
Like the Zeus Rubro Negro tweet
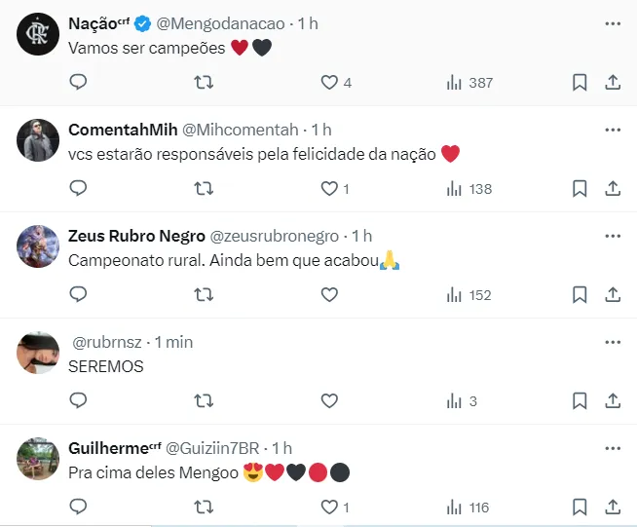tap(329, 293)
